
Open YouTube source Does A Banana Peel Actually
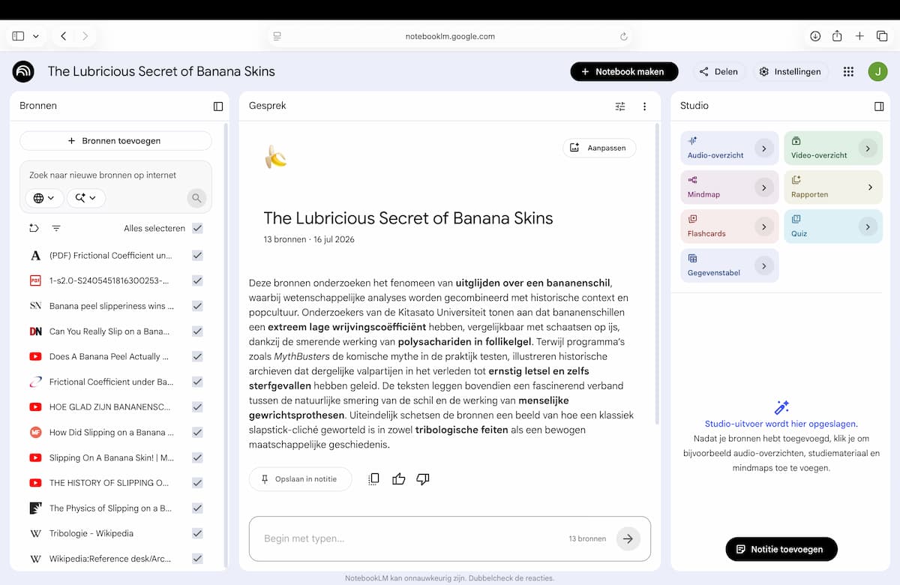[109, 357]
